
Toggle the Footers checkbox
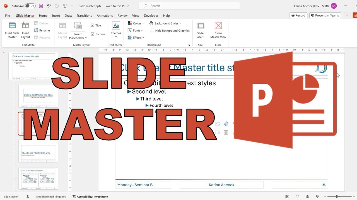pos(93,34)
